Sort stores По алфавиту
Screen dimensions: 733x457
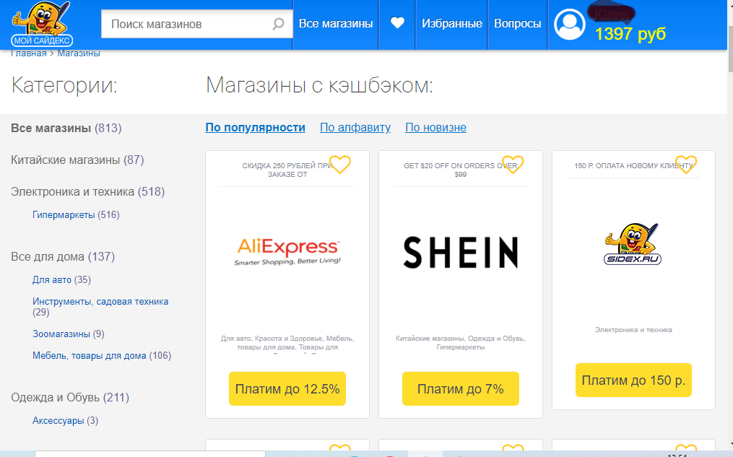(355, 127)
